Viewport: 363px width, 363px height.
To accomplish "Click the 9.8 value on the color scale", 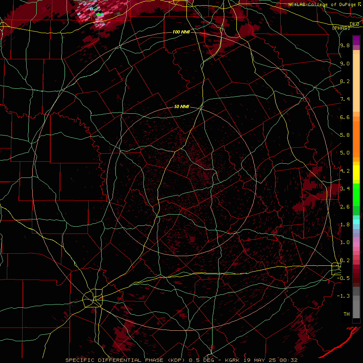I will coord(345,46).
